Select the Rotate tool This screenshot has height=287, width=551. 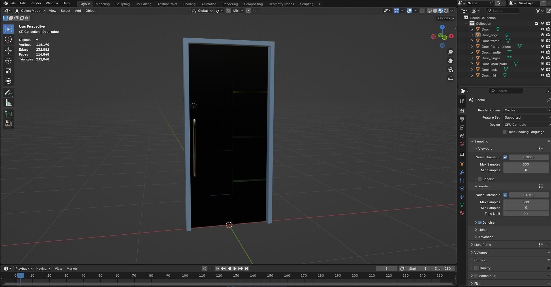[8, 61]
